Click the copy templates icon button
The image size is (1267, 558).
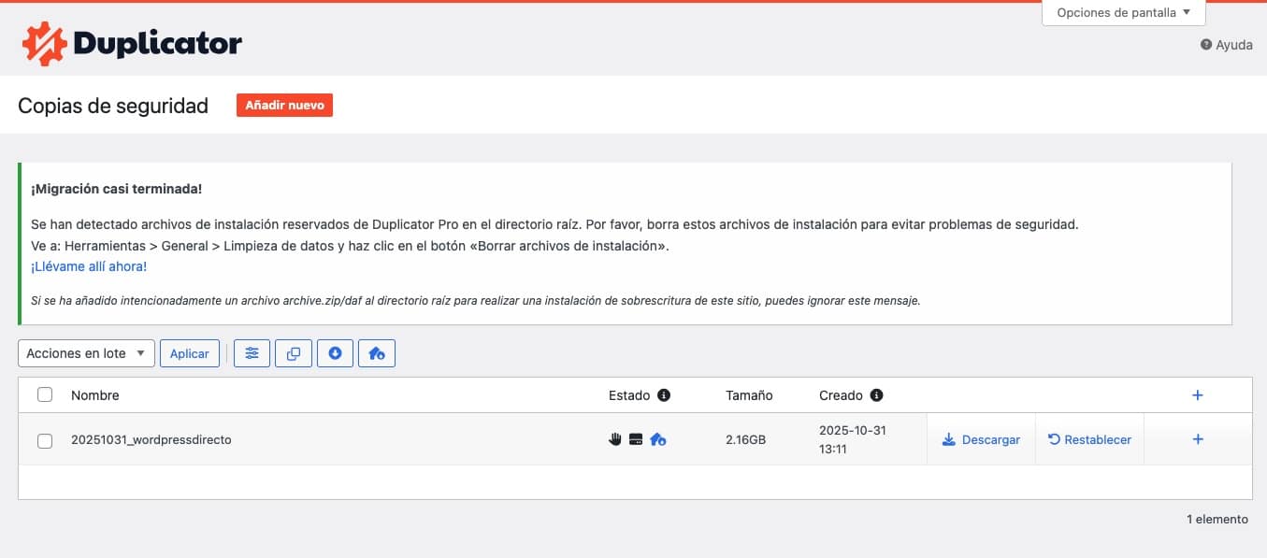point(294,353)
